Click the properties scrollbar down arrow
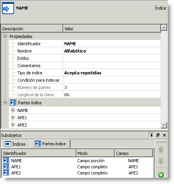The width and height of the screenshot is (174, 184). tap(164, 125)
